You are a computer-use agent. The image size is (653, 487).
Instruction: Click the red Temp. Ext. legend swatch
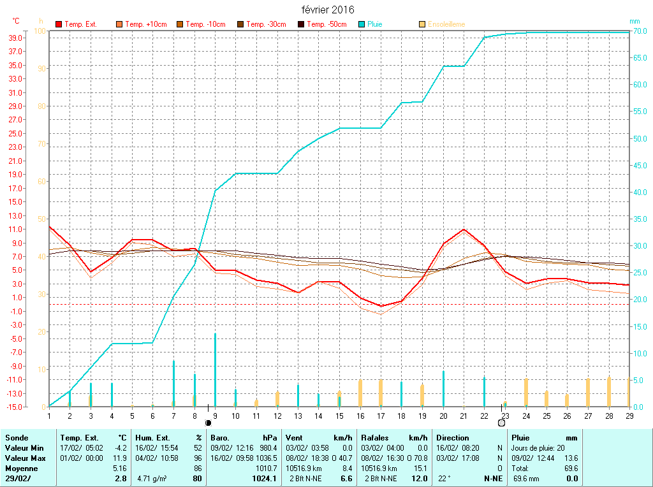click(x=59, y=24)
